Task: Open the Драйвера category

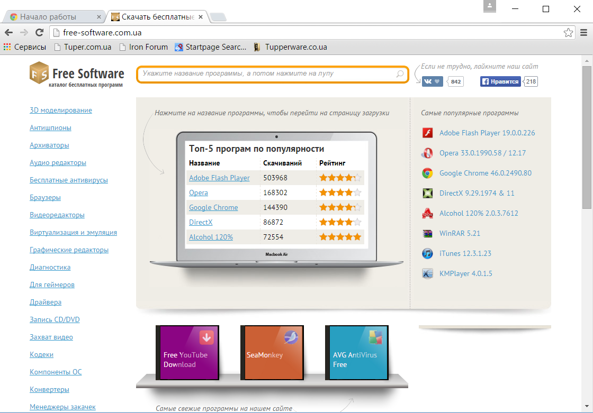Action: point(46,302)
